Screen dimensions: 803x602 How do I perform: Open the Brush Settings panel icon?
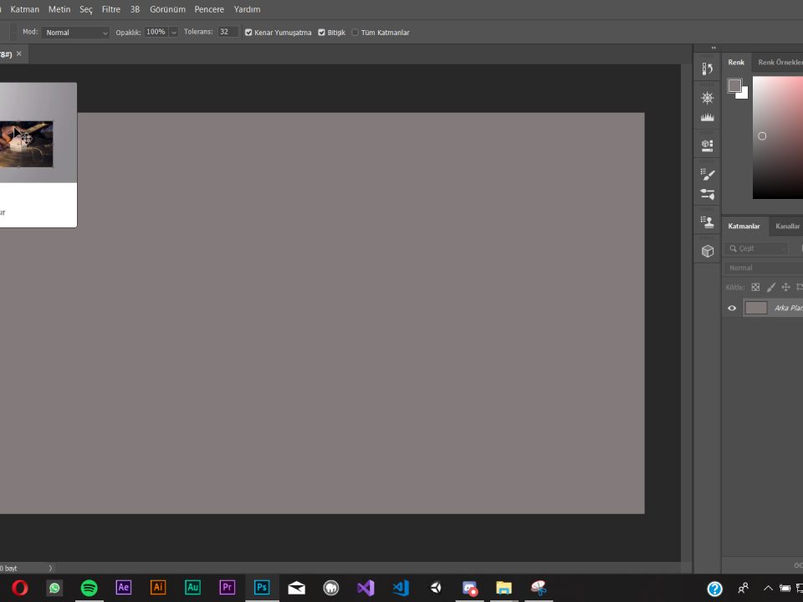point(708,174)
